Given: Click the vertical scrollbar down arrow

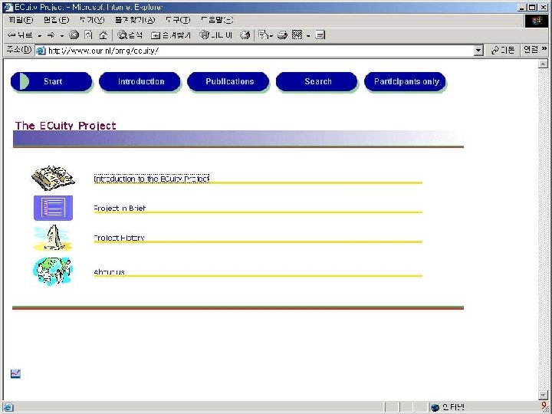Looking at the screenshot, I should pos(543,395).
